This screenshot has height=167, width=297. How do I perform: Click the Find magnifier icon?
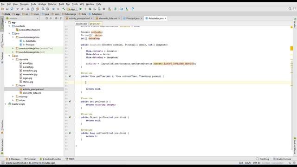[x=43, y=9]
